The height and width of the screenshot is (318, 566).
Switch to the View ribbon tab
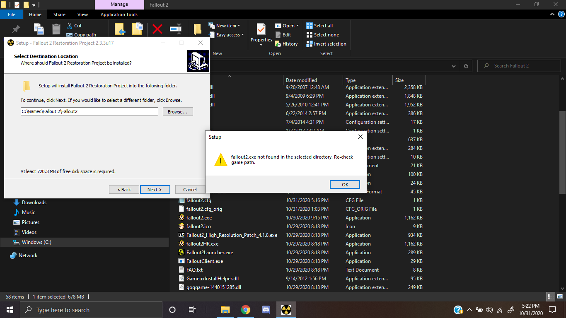click(x=83, y=14)
